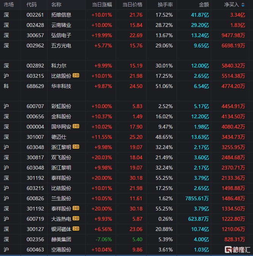The height and width of the screenshot is (256, 253).
Task: Click the 名称 column header
Action: (x=56, y=5)
